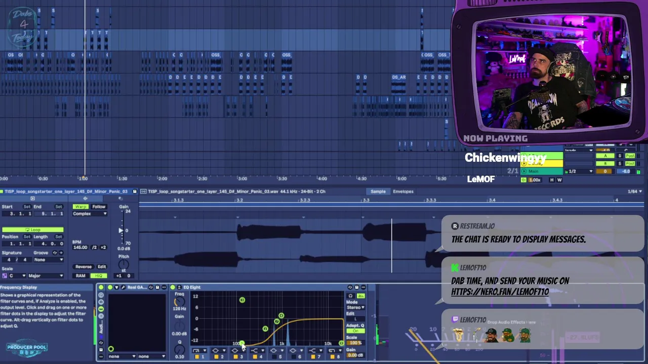648x364 pixels.
Task: Open first 'none' dropdown under Real GA device
Action: coord(122,356)
